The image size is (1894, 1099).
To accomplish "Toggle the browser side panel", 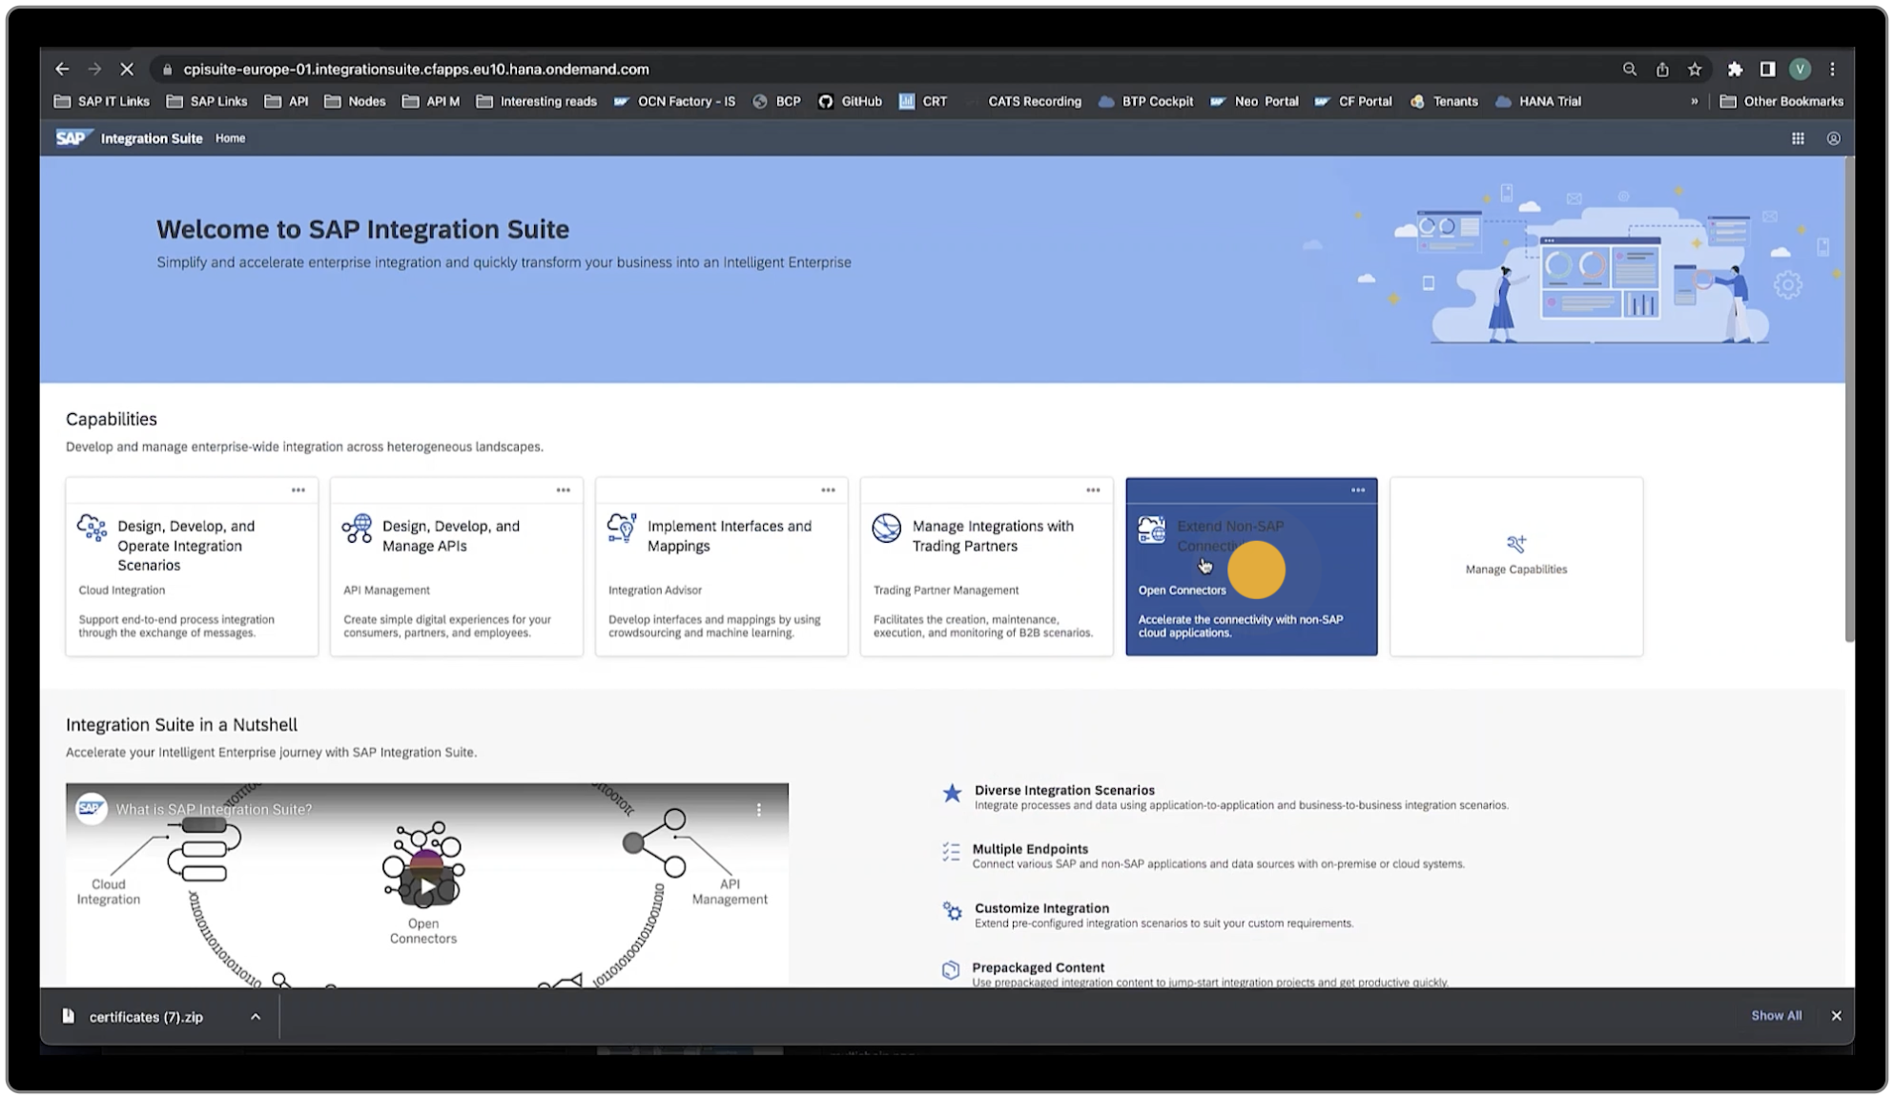I will coord(1767,69).
